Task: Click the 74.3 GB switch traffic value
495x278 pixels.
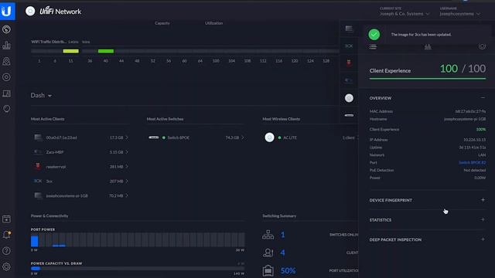Action: (232, 137)
